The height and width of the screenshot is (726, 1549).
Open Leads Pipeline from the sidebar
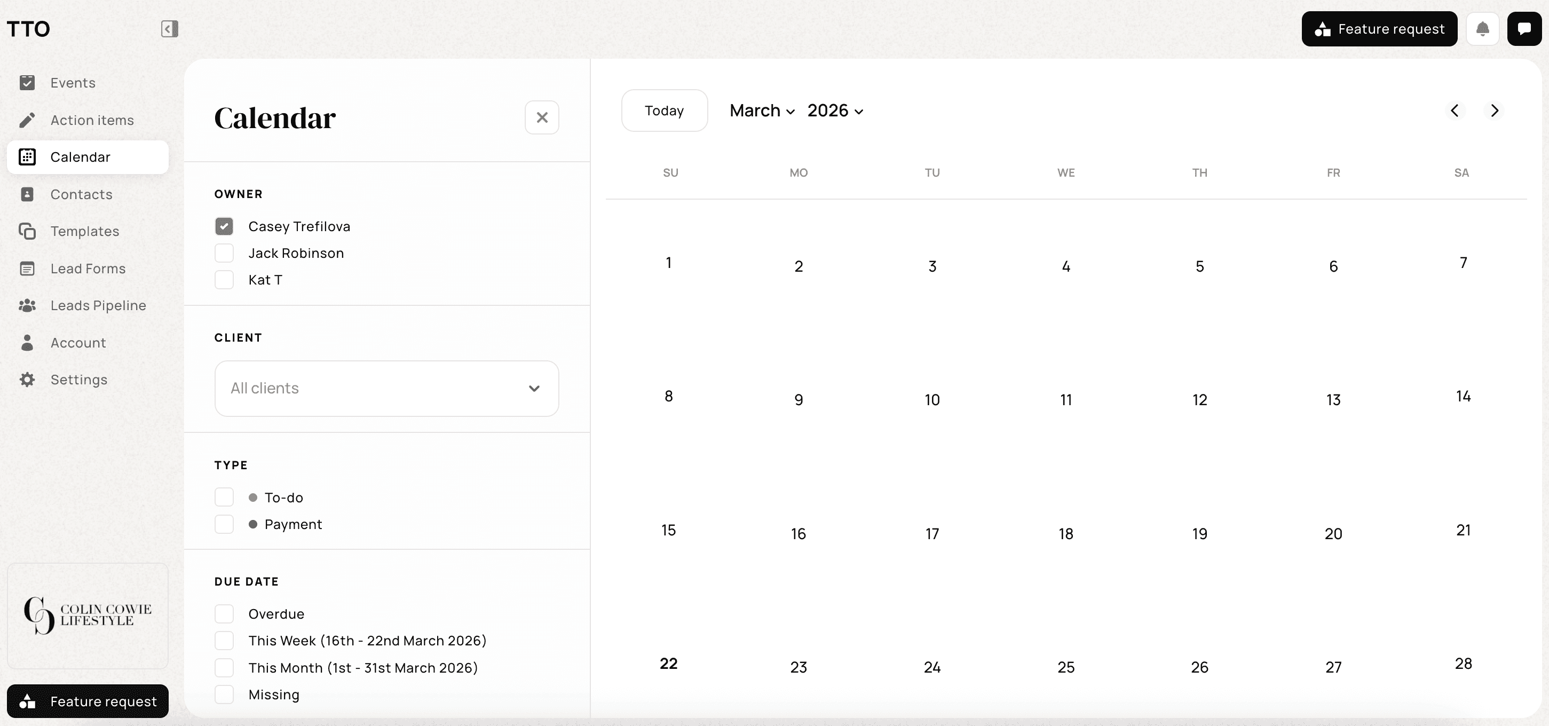pyautogui.click(x=98, y=305)
